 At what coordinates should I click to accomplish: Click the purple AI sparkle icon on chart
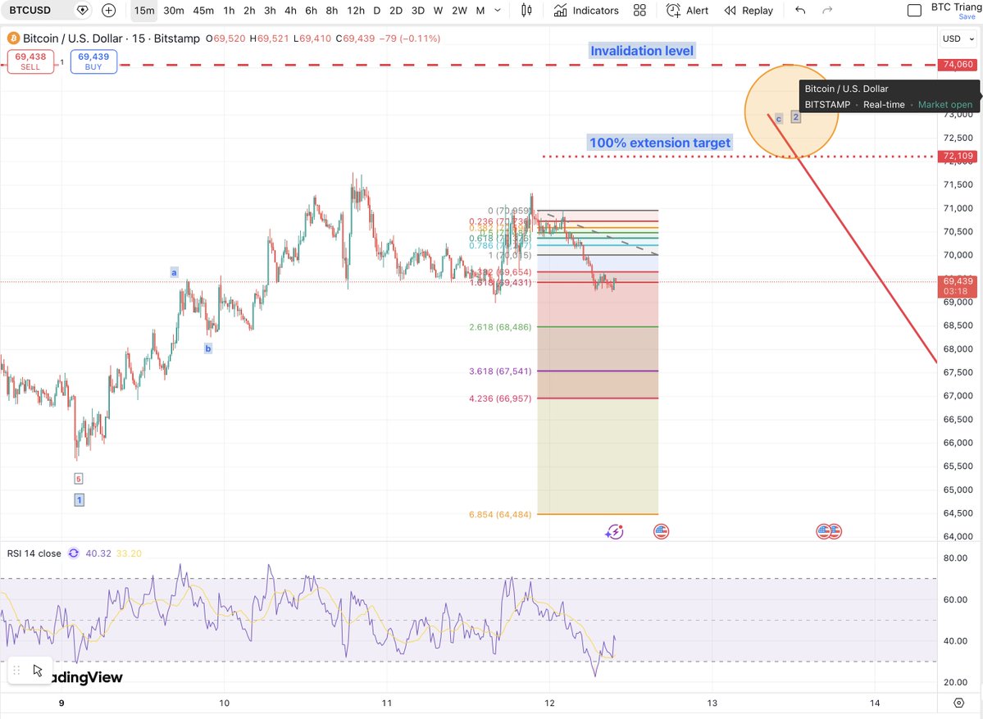point(613,531)
